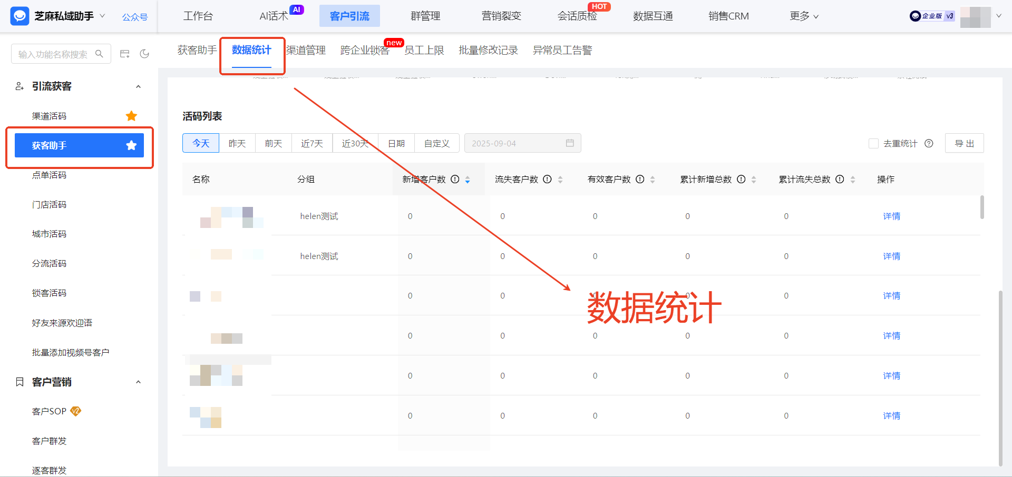Click the 引流获客 section people icon
The width and height of the screenshot is (1012, 477).
[20, 86]
